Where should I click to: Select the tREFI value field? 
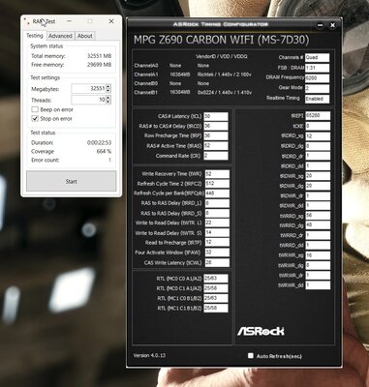pos(318,115)
